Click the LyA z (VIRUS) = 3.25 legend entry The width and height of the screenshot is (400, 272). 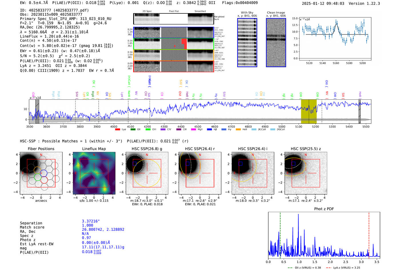click(x=343, y=268)
